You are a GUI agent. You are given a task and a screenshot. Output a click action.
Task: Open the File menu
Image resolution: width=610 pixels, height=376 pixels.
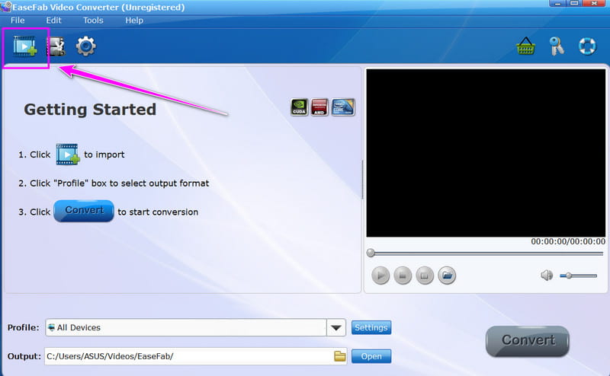click(x=18, y=21)
